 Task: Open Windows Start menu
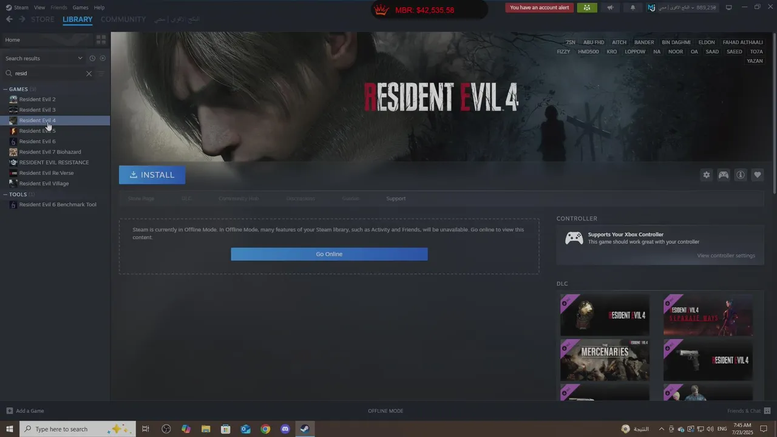coord(9,429)
